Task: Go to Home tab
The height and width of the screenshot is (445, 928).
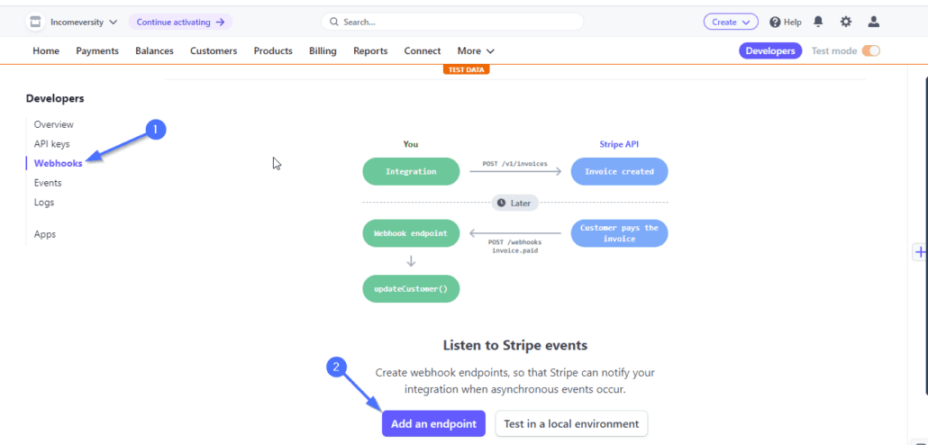Action: pos(46,50)
